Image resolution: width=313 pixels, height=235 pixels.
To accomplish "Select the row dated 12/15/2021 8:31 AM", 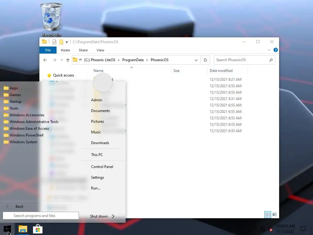I will tap(225, 99).
